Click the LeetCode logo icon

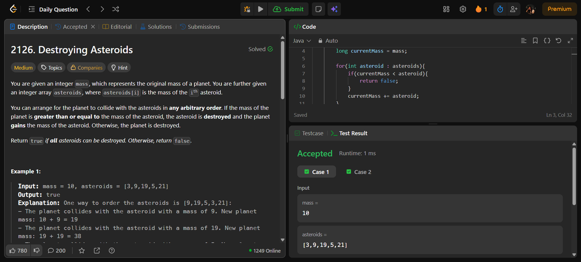pyautogui.click(x=14, y=9)
